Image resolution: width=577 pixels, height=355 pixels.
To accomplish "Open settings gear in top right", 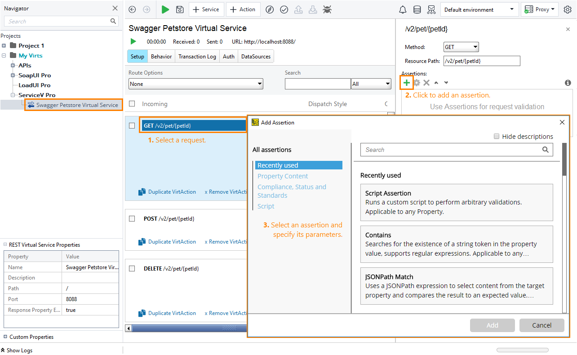I will [x=568, y=9].
